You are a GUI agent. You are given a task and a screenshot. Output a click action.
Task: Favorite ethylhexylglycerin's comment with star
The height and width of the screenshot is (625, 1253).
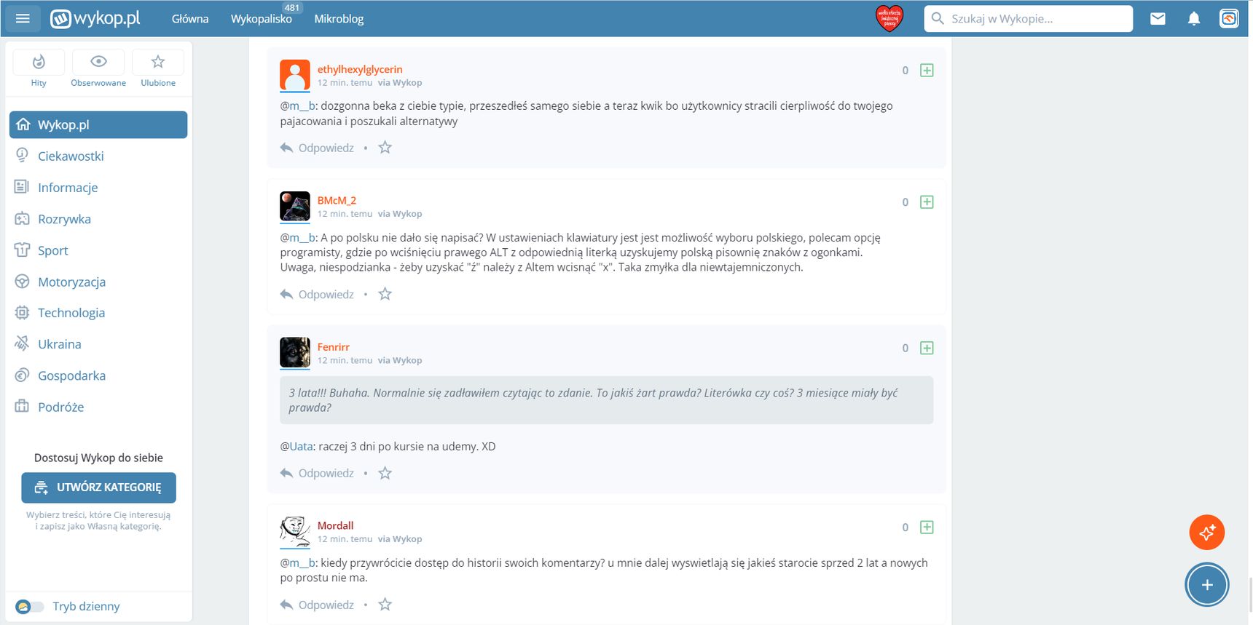pyautogui.click(x=385, y=148)
